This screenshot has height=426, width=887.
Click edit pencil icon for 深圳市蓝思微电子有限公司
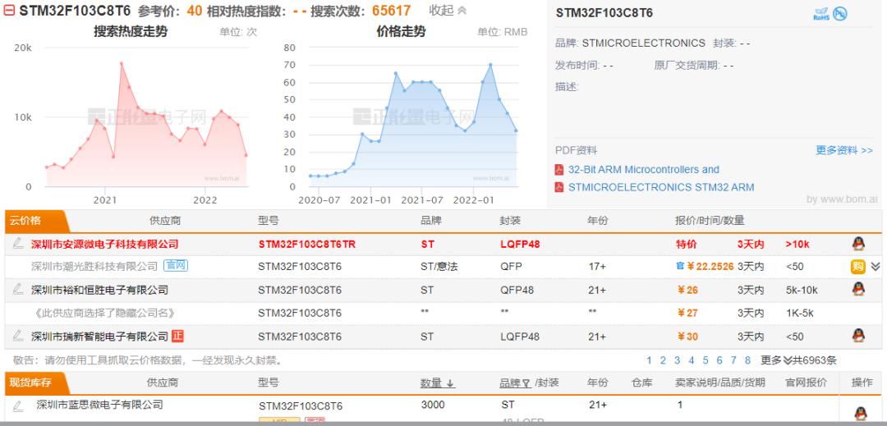[x=18, y=405]
